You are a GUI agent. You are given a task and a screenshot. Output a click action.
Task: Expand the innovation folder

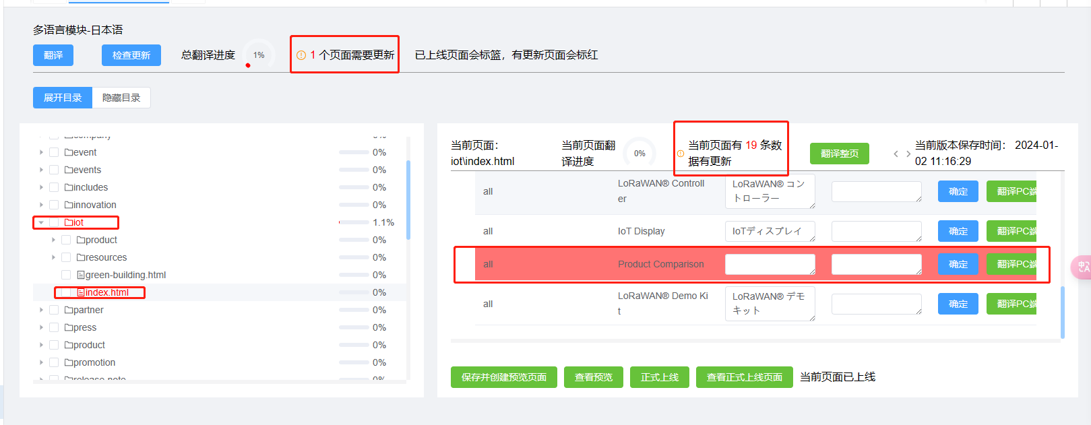tap(41, 205)
